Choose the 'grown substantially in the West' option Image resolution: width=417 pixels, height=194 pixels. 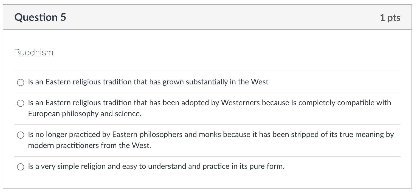[x=20, y=82]
